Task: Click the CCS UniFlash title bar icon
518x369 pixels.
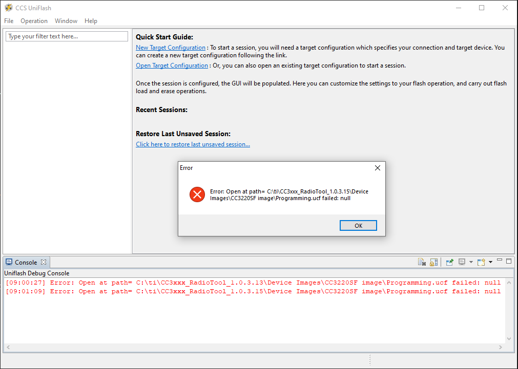Action: [9, 8]
